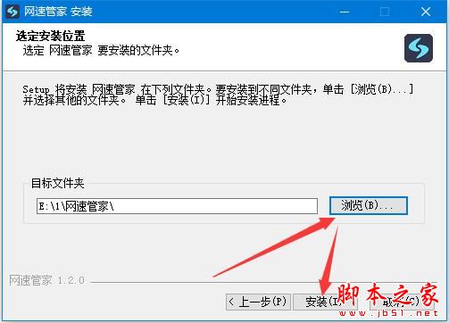
Task: Click the 选定安装位置 heading
Action: pyautogui.click(x=51, y=36)
